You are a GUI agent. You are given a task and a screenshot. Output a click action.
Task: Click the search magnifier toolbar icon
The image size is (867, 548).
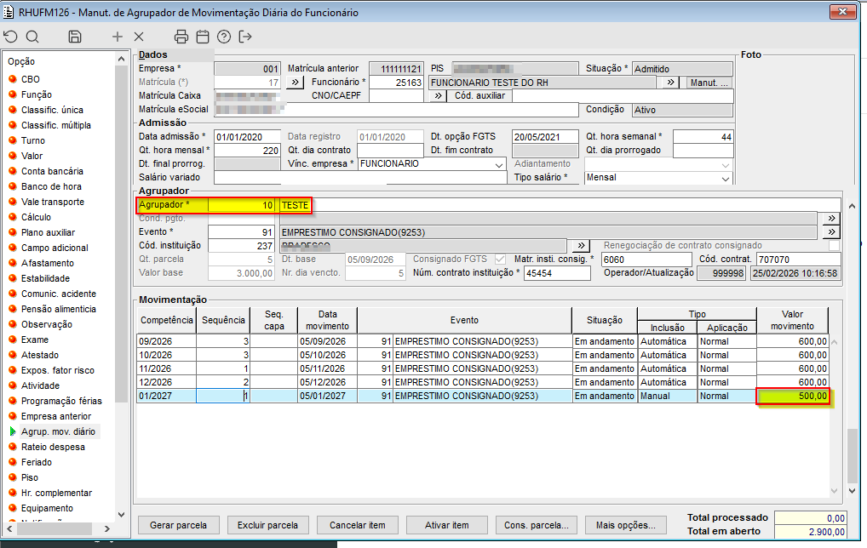(32, 37)
